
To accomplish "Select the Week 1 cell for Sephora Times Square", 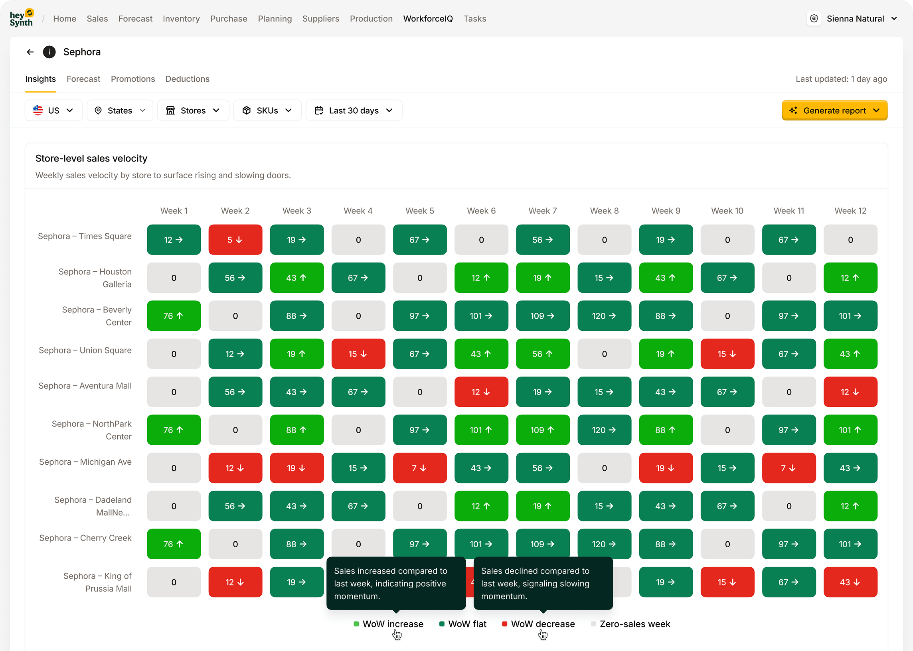I will coord(174,239).
